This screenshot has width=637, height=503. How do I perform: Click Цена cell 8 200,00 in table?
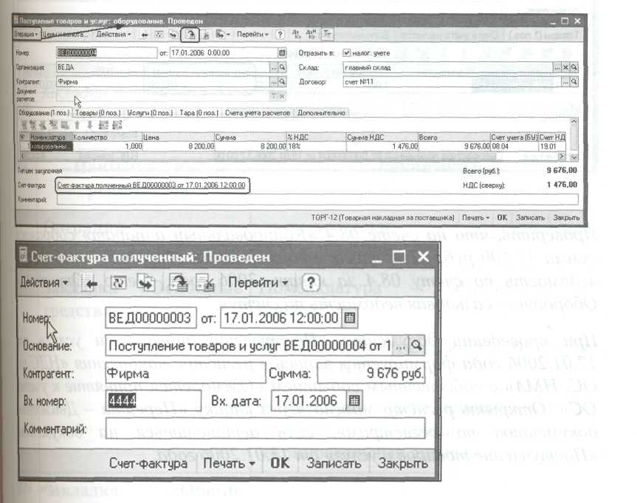coord(179,146)
